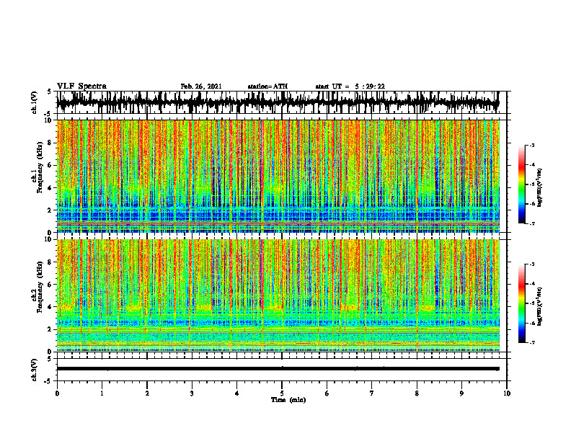Click time axis tick label '3'
The height and width of the screenshot is (441, 571).
[x=192, y=393]
